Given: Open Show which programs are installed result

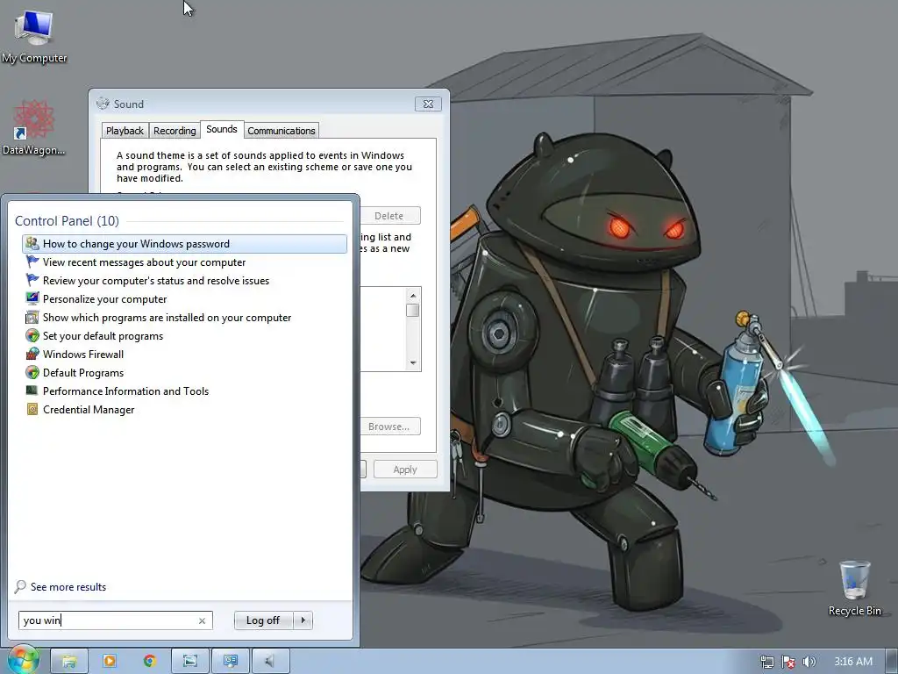Looking at the screenshot, I should [184, 317].
